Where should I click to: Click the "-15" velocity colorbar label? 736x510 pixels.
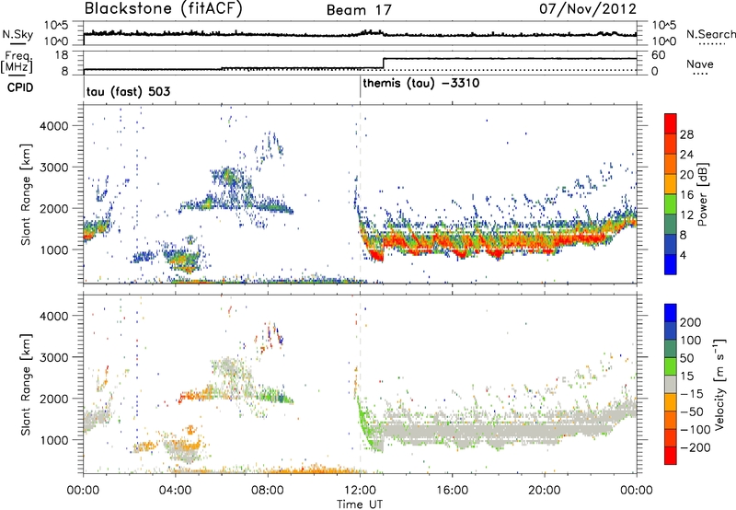pyautogui.click(x=692, y=394)
